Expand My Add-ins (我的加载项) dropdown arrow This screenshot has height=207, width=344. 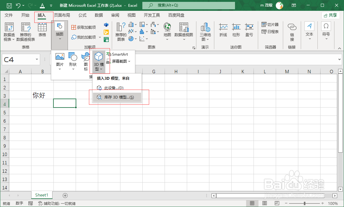pos(100,37)
